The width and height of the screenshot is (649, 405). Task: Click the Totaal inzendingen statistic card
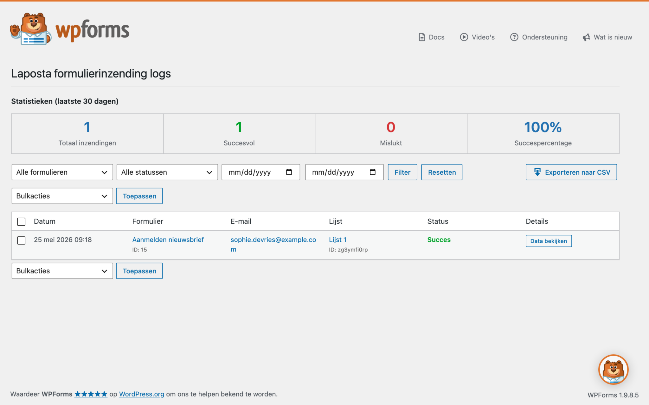coord(87,134)
